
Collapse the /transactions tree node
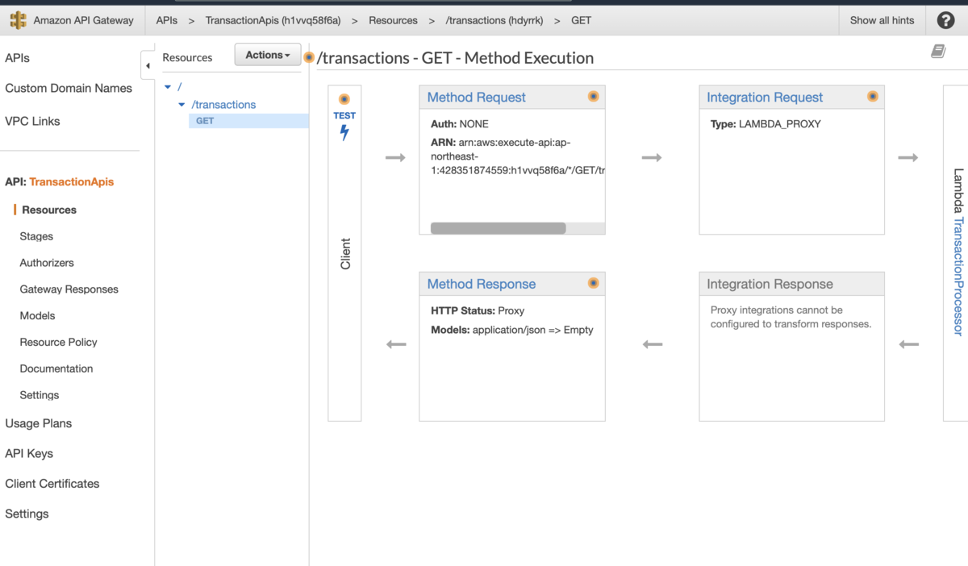pos(182,105)
